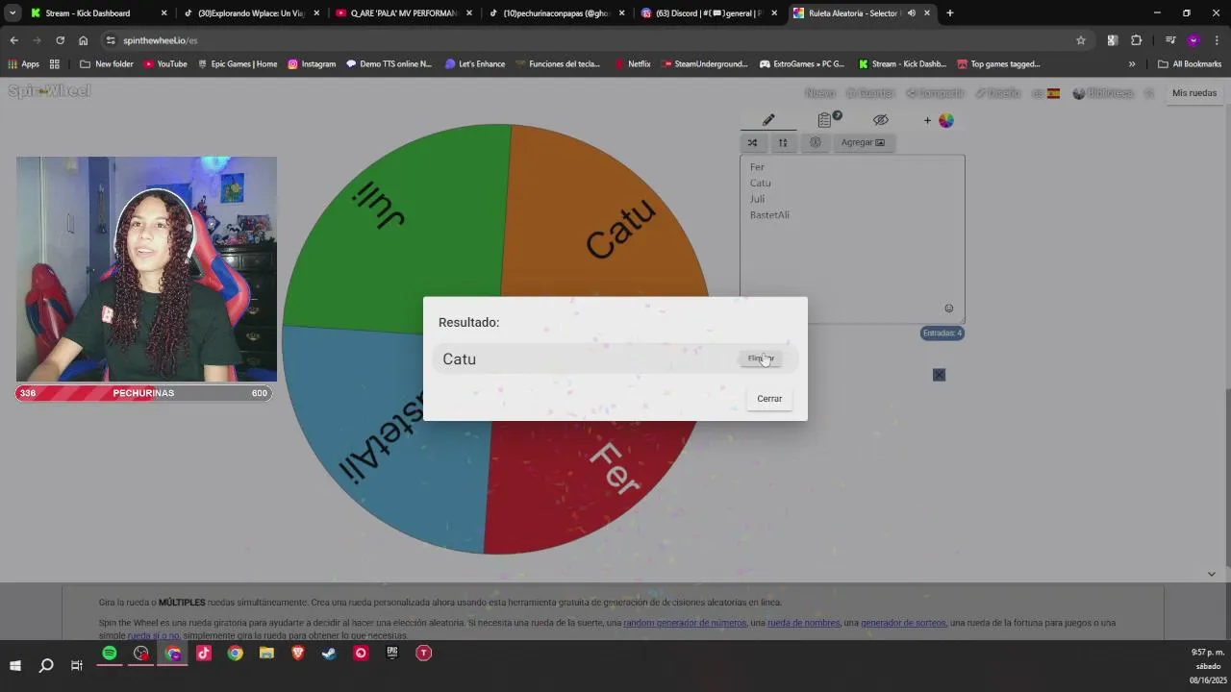The width and height of the screenshot is (1231, 692).
Task: Open the All Bookmarks folder
Action: [x=1190, y=64]
